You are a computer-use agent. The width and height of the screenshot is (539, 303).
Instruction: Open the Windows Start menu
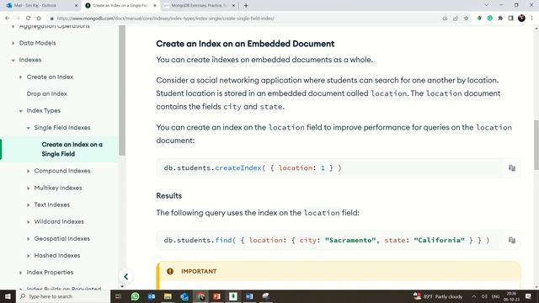8,296
